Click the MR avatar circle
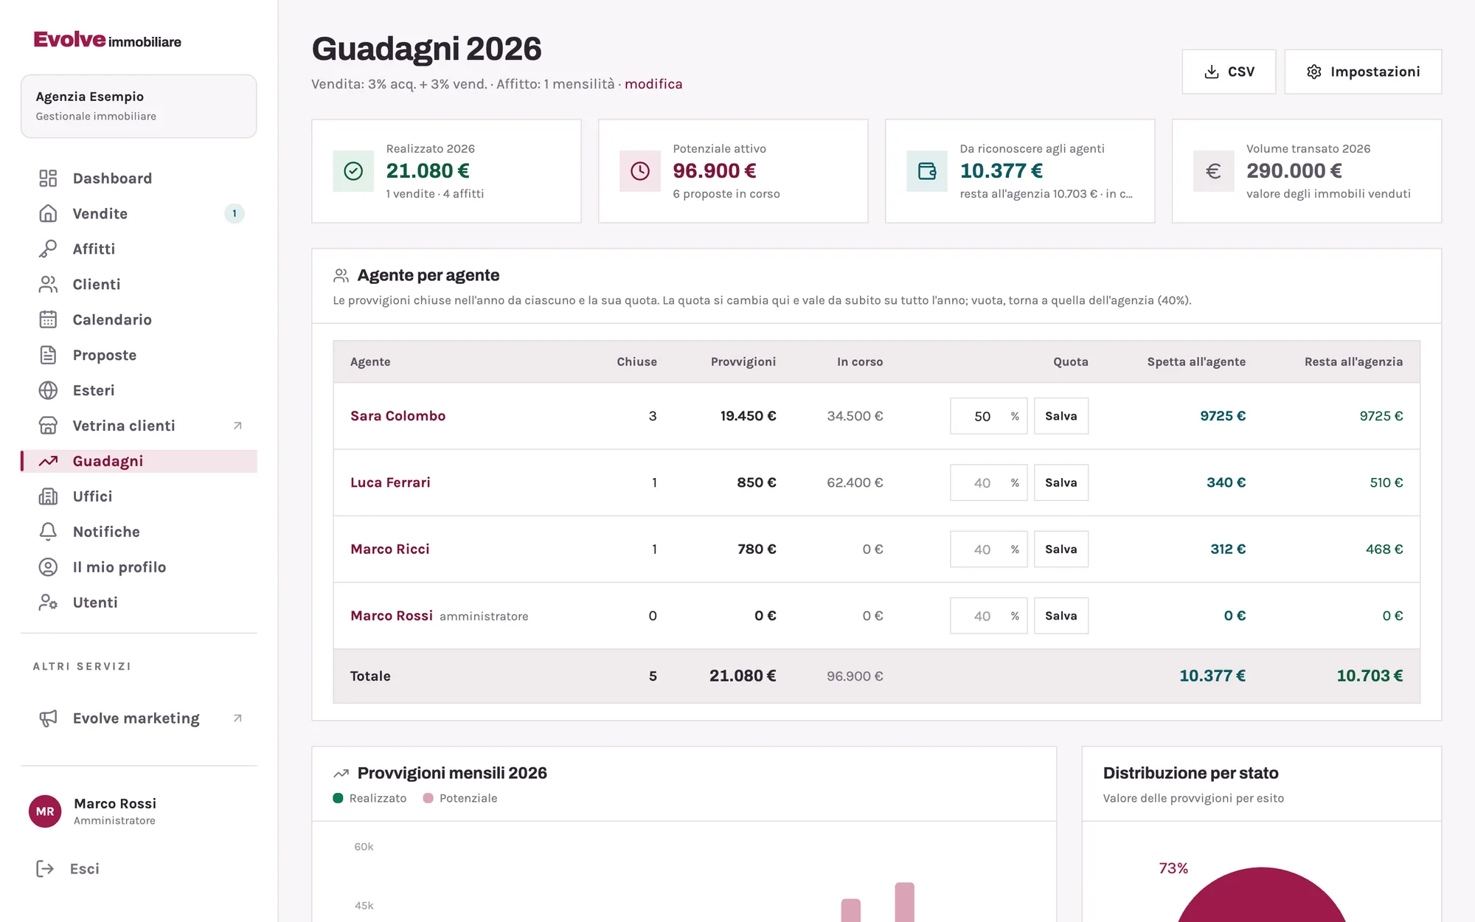The width and height of the screenshot is (1475, 922). (x=45, y=812)
